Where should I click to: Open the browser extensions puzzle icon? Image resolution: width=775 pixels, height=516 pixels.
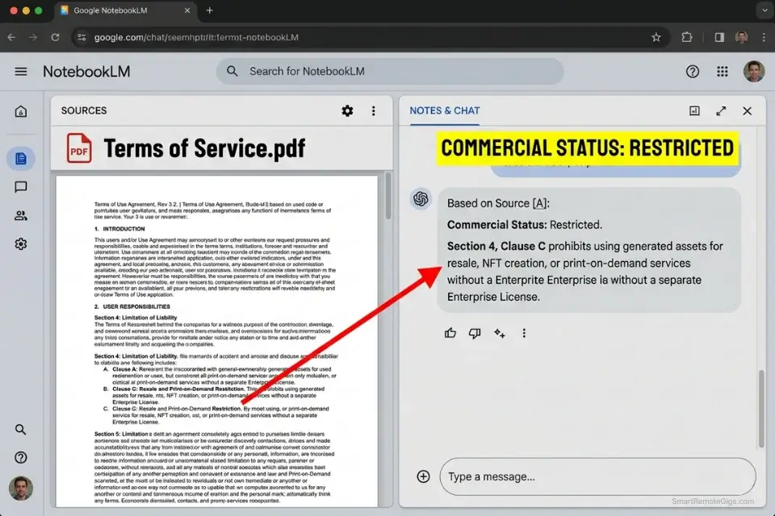[x=686, y=37]
